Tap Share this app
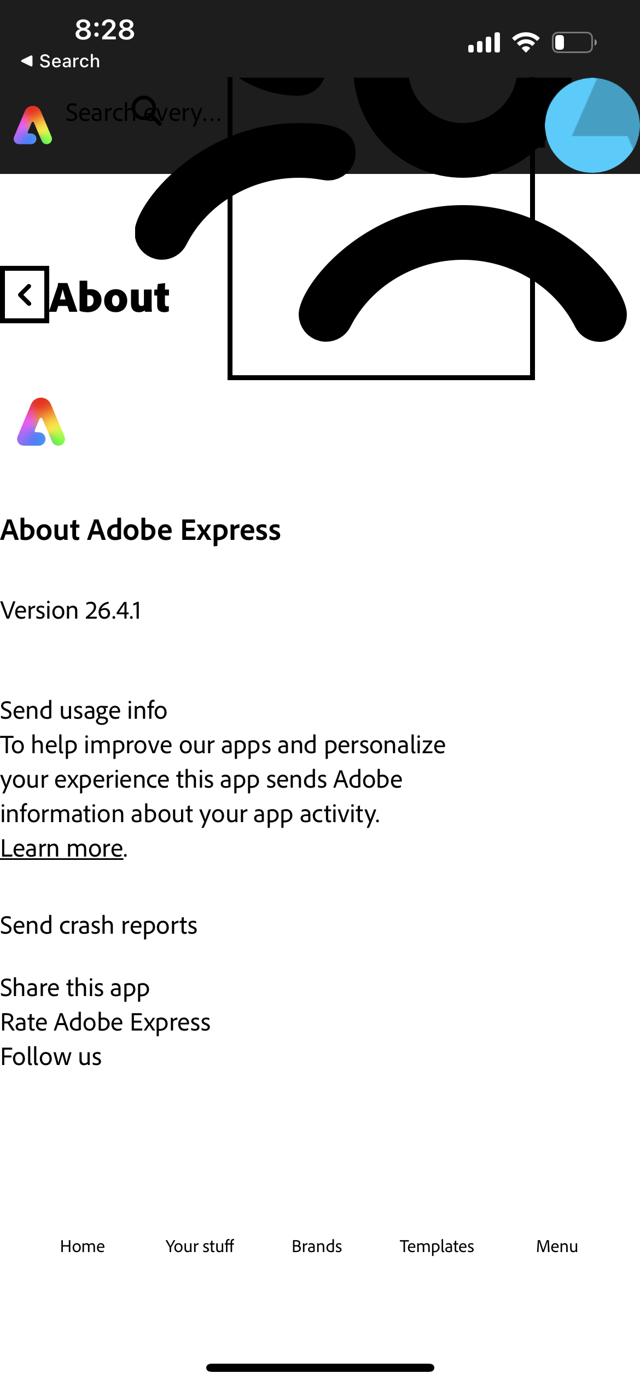This screenshot has width=640, height=1385. pyautogui.click(x=75, y=988)
